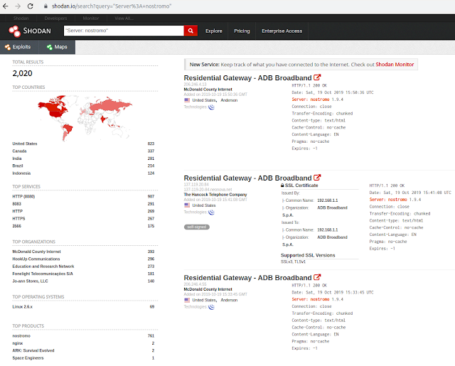Screen dimensions: 455x366
Task: Filter by Education and Research Network
Action: [43, 267]
